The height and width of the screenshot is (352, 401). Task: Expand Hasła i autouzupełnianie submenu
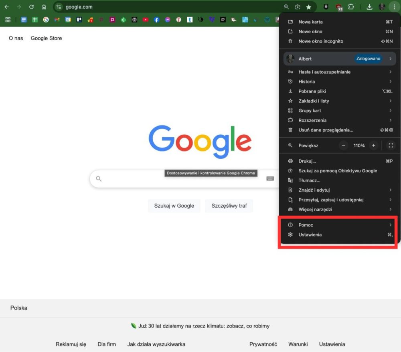click(x=340, y=72)
